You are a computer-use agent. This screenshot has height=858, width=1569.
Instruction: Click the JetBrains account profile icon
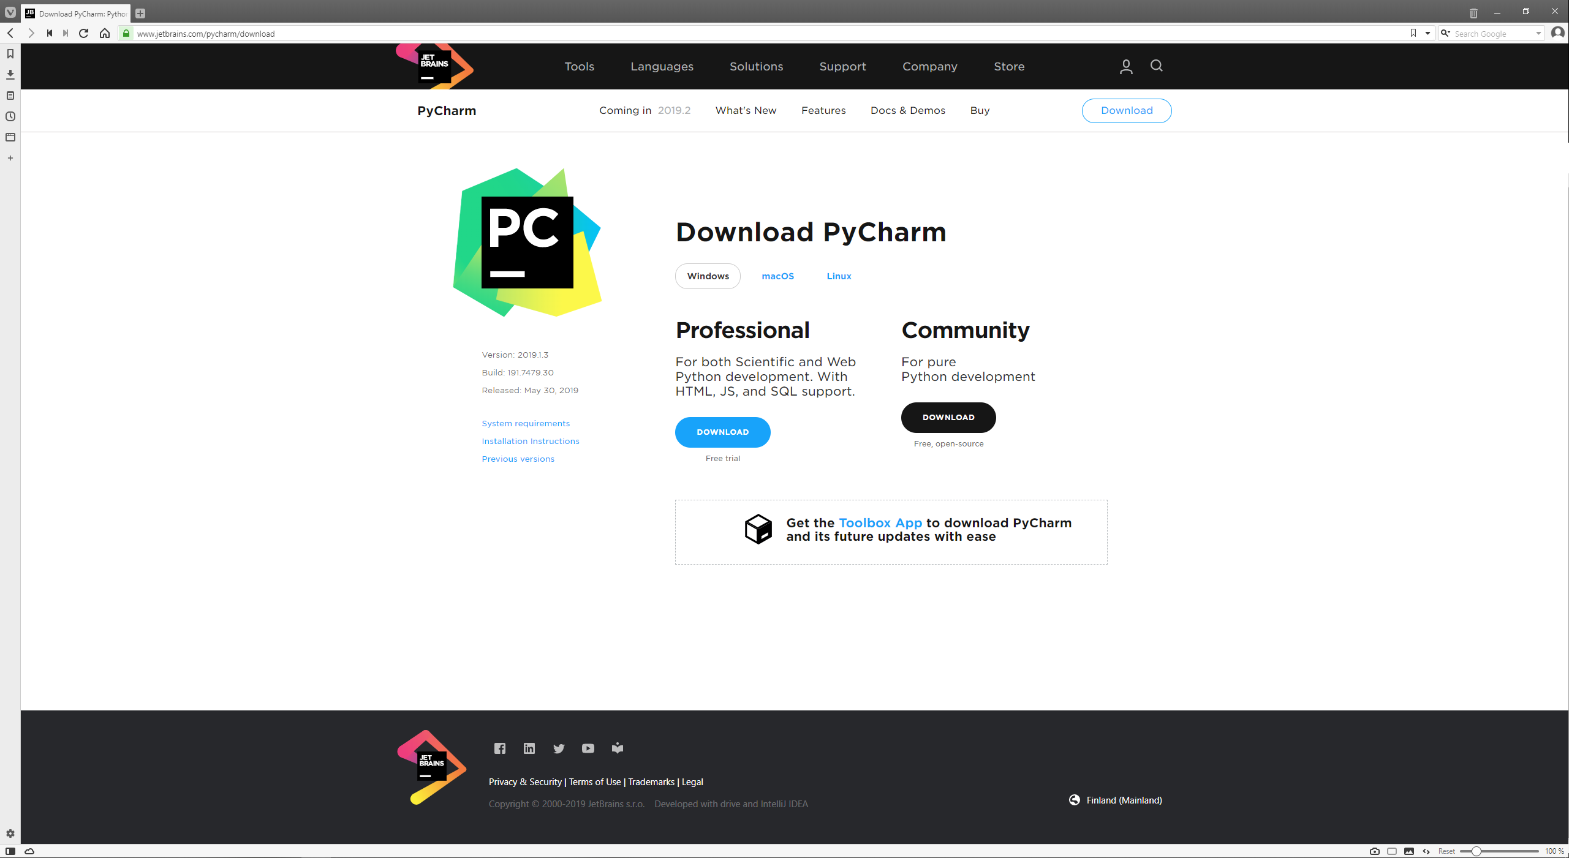pos(1125,66)
